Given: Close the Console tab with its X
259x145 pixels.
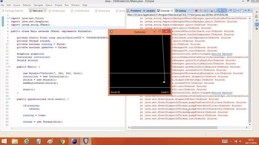Looking at the screenshot, I should 172,11.
